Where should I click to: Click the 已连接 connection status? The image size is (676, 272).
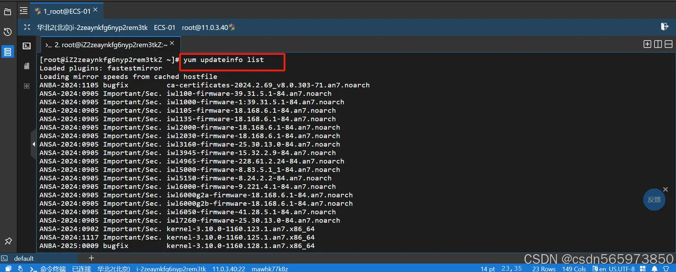point(82,269)
